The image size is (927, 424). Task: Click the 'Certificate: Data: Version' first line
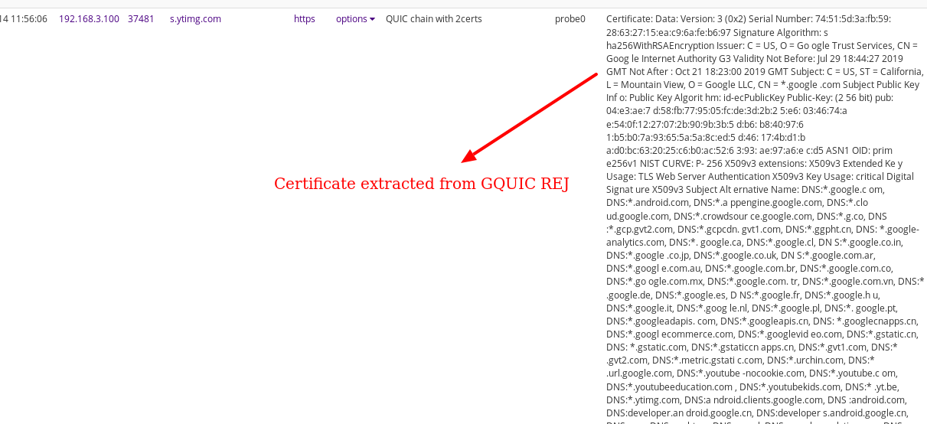click(748, 19)
